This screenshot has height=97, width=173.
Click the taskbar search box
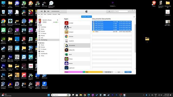point(61,95)
